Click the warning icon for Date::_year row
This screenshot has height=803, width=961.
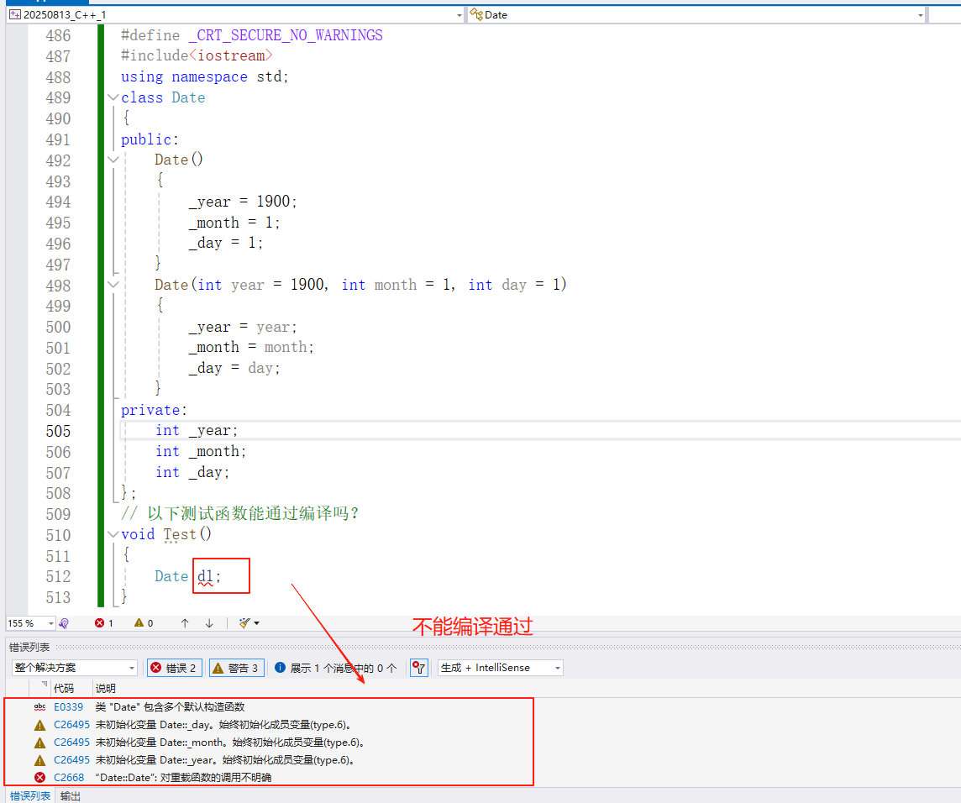(x=39, y=761)
